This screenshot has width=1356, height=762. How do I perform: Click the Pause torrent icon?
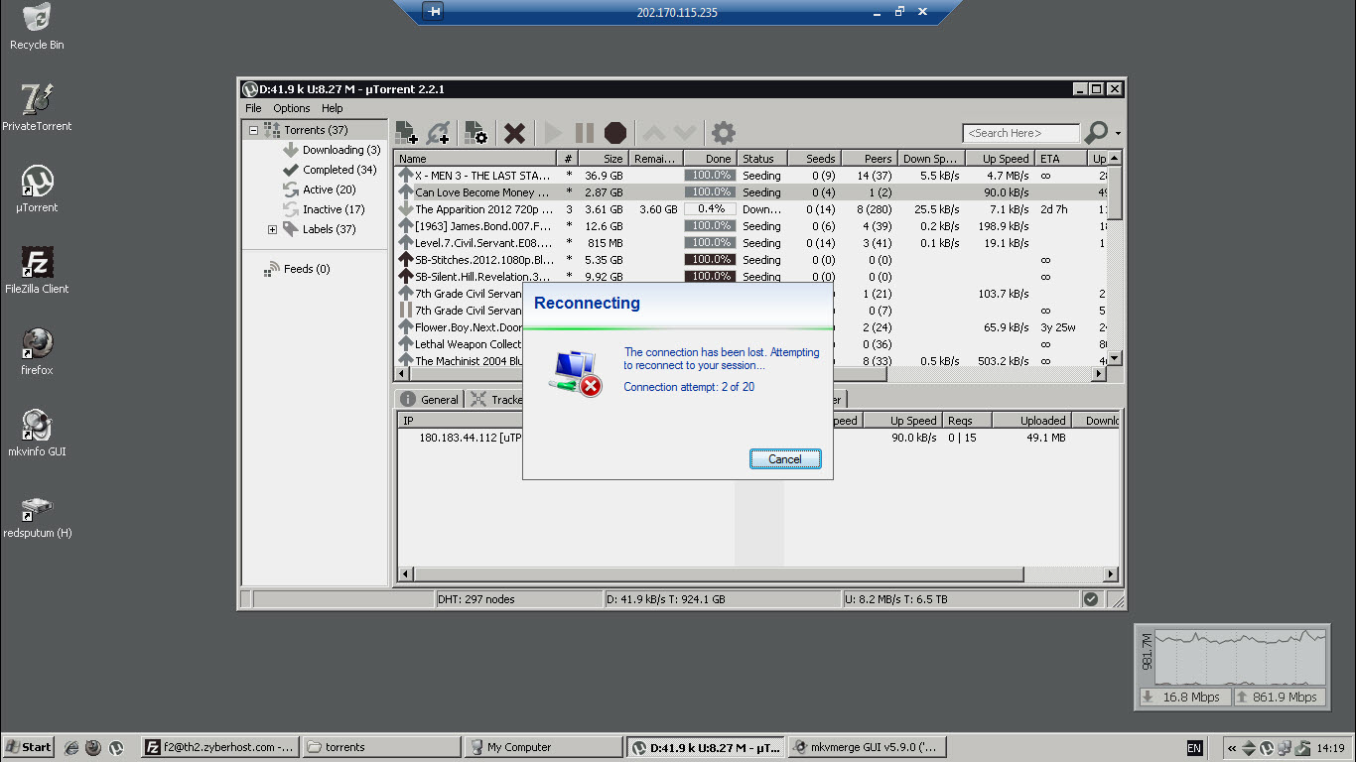coord(585,133)
